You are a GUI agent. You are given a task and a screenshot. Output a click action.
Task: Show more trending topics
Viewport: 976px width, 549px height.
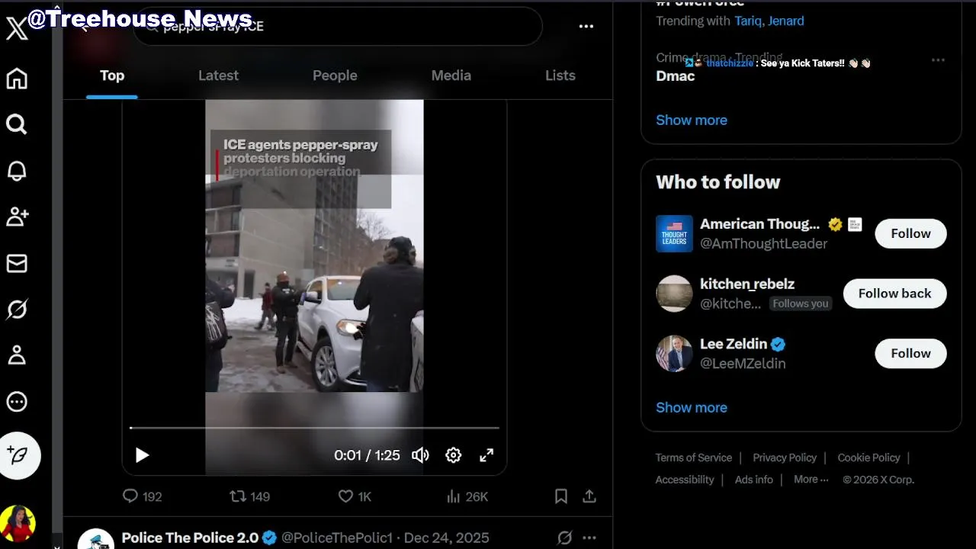pos(692,120)
